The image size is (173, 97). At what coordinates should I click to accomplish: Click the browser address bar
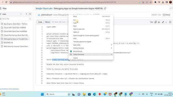[74, 2]
